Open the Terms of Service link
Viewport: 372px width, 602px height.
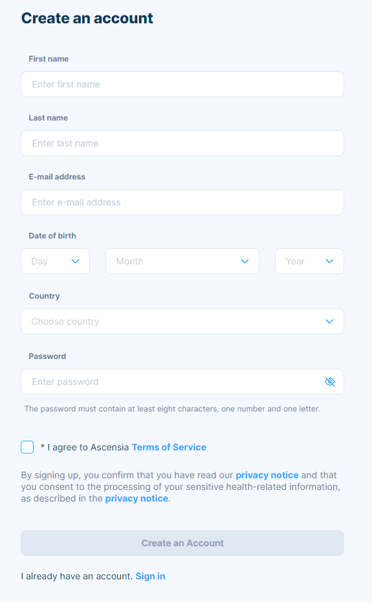pyautogui.click(x=169, y=447)
